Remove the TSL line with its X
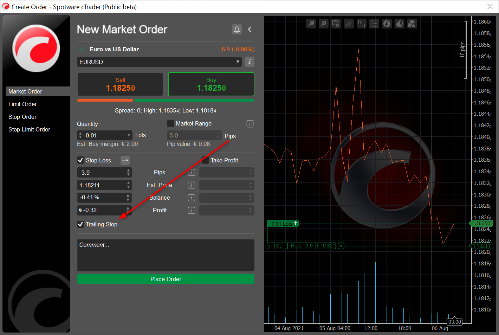499x335 pixels. tap(341, 246)
